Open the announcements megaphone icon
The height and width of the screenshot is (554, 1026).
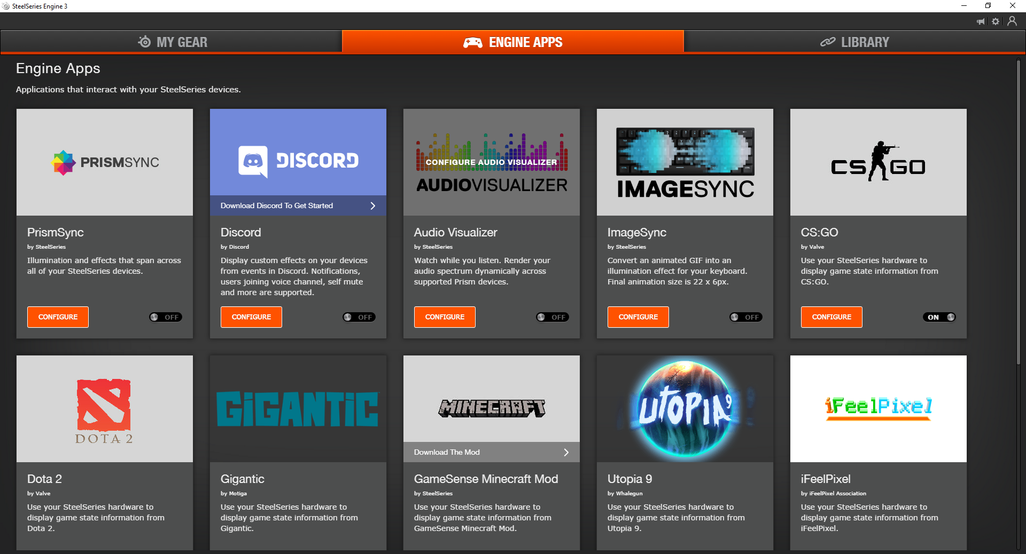[x=981, y=21]
